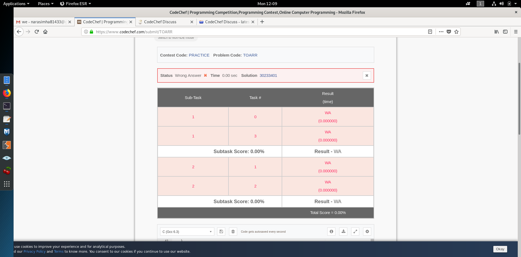Viewport: 521px width, 257px height.
Task: Open code editor settings gear
Action: point(367,232)
